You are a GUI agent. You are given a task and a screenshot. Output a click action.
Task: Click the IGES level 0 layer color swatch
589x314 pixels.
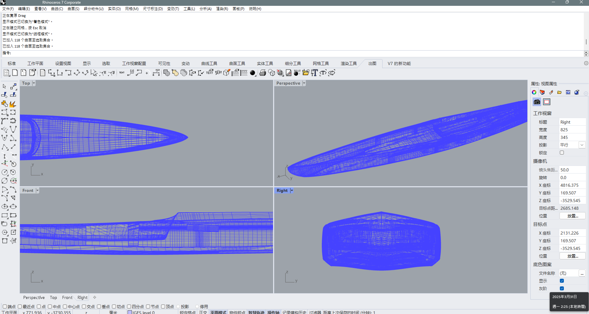[x=130, y=312]
